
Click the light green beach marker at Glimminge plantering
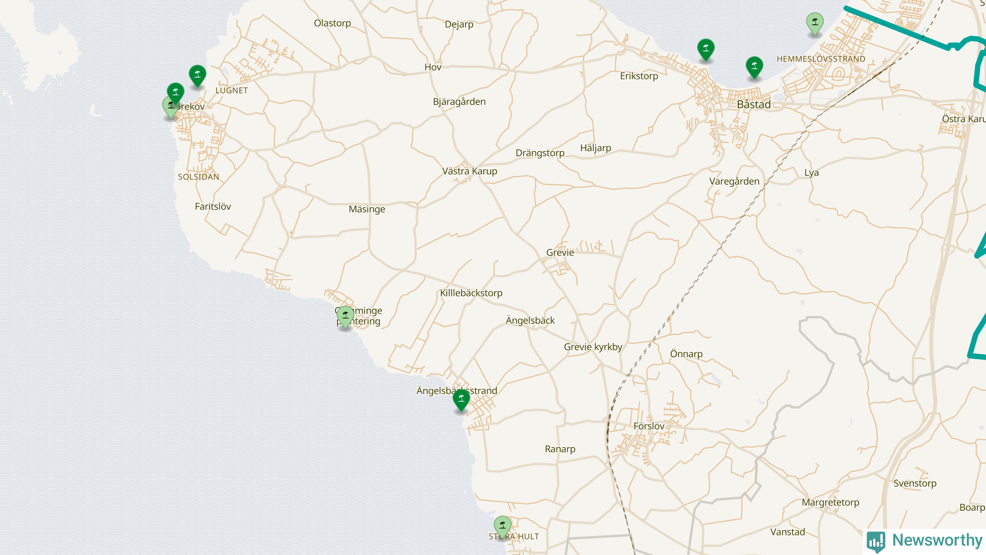[345, 317]
